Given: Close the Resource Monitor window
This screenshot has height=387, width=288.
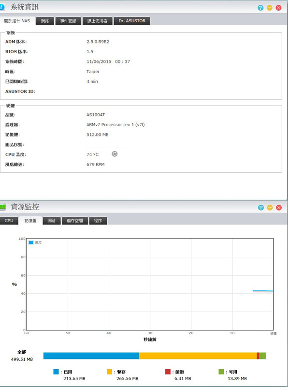Looking at the screenshot, I should tap(279, 208).
